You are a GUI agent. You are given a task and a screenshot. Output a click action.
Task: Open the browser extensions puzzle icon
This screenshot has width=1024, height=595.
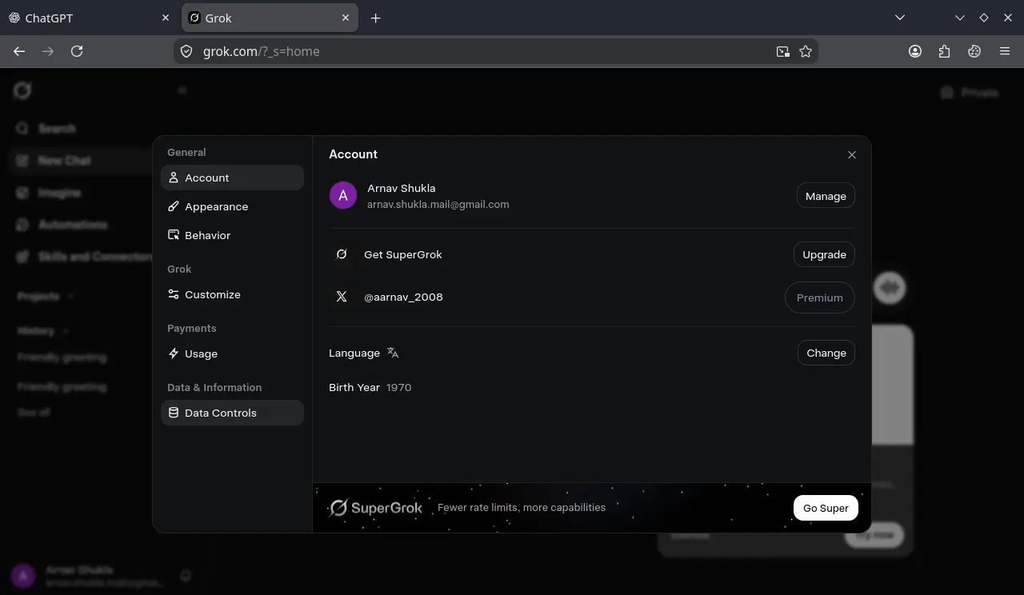point(945,51)
